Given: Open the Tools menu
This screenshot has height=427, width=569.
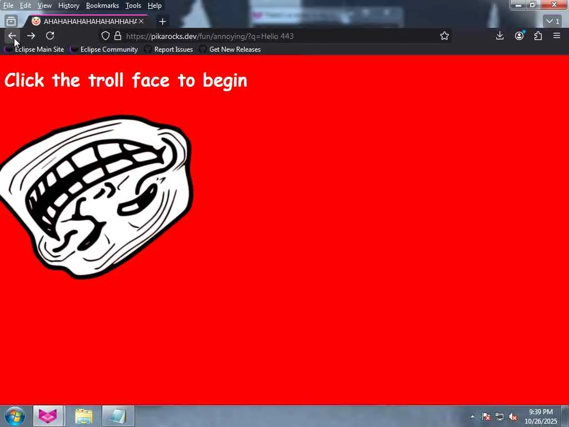Looking at the screenshot, I should coord(133,6).
